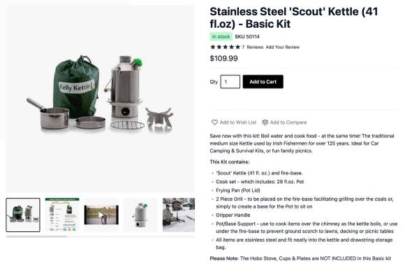Viewport: 419px width, 271px height.
Task: Click the $109.99 price text
Action: [223, 59]
